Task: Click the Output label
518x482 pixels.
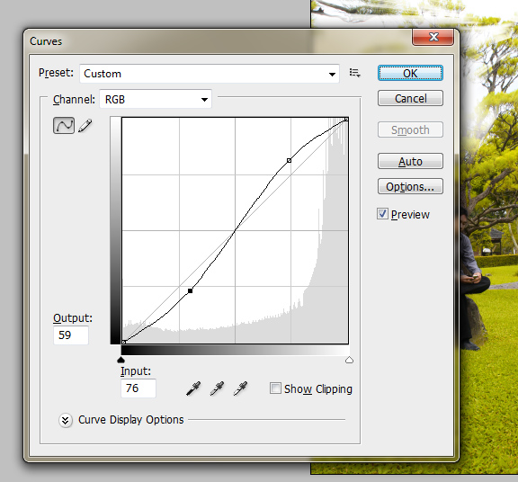Action: [x=73, y=317]
